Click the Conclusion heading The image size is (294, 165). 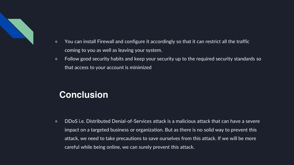[84, 95]
